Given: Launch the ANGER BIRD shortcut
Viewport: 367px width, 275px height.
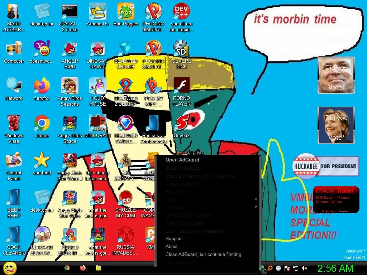Looking at the screenshot, I should pyautogui.click(x=70, y=55).
